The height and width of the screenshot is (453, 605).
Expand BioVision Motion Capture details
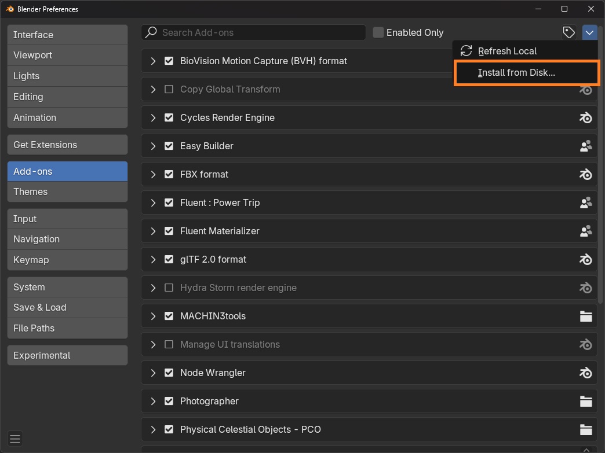pos(153,61)
